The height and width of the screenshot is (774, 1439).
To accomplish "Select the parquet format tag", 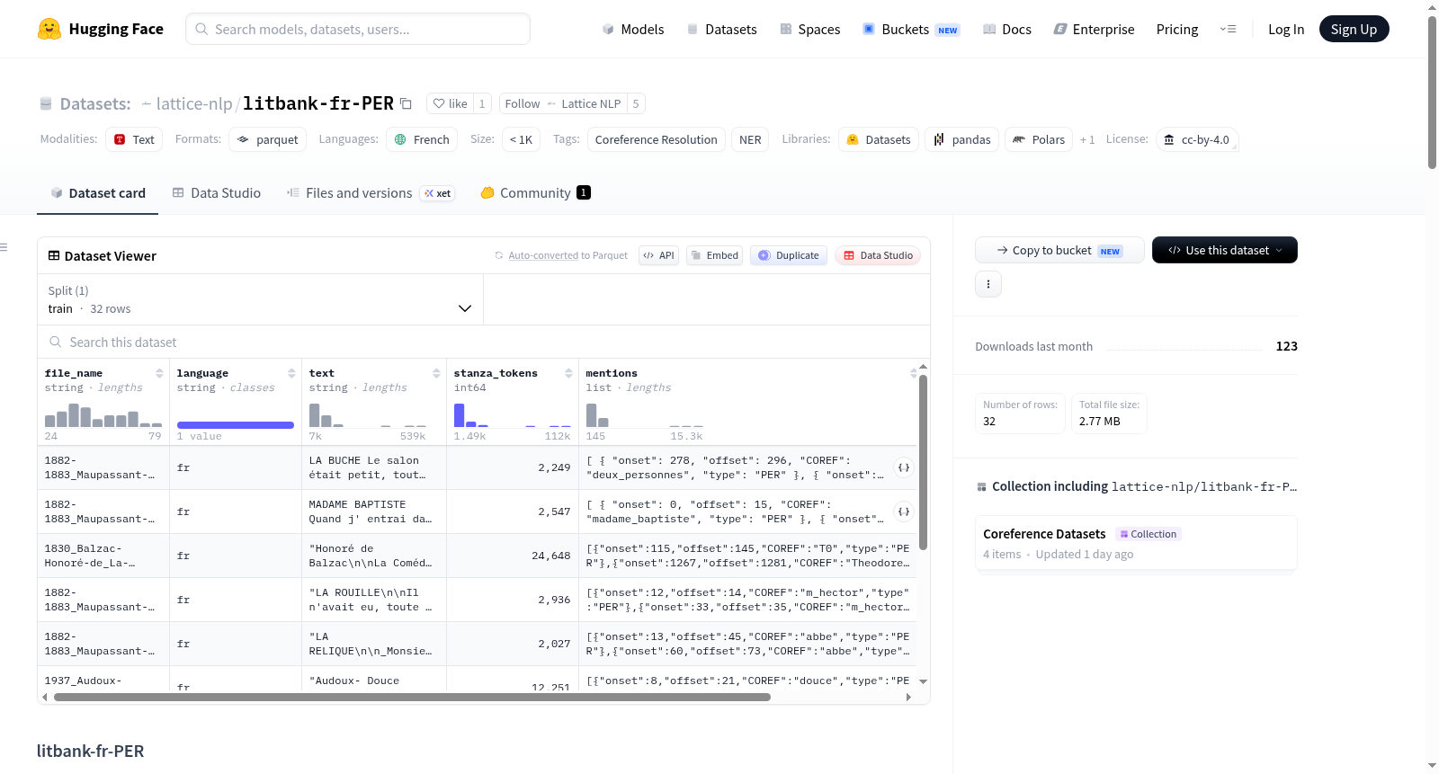I will pyautogui.click(x=268, y=139).
